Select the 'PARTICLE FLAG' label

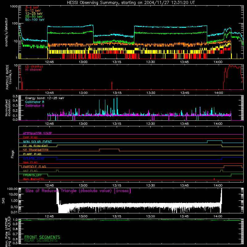[35, 166]
